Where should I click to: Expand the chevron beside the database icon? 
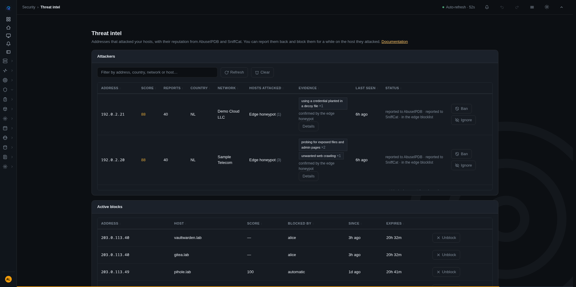pyautogui.click(x=12, y=147)
